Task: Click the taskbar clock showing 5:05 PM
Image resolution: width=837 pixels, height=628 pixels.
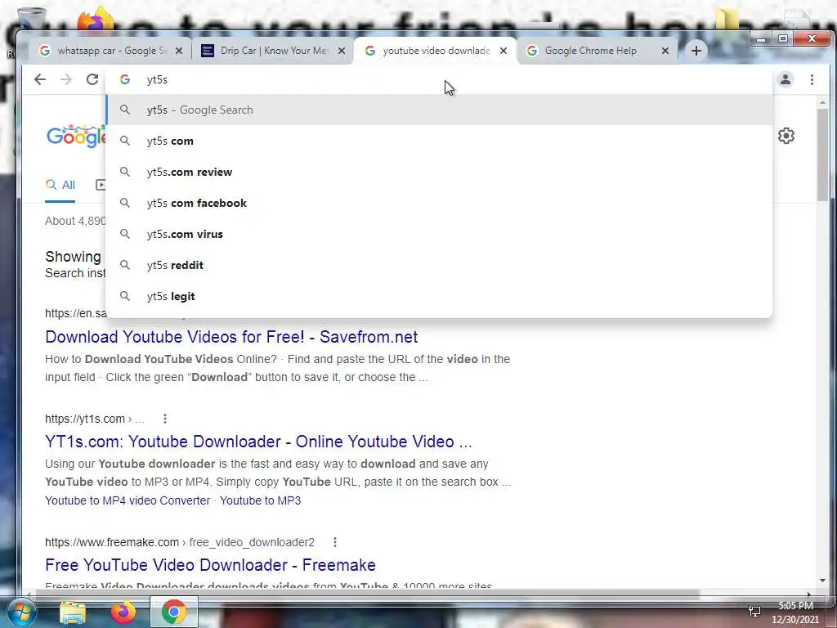Action: pyautogui.click(x=795, y=612)
